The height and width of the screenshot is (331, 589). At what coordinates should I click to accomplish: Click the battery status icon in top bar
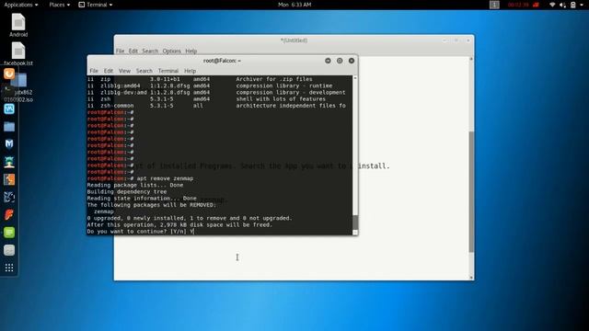click(572, 5)
